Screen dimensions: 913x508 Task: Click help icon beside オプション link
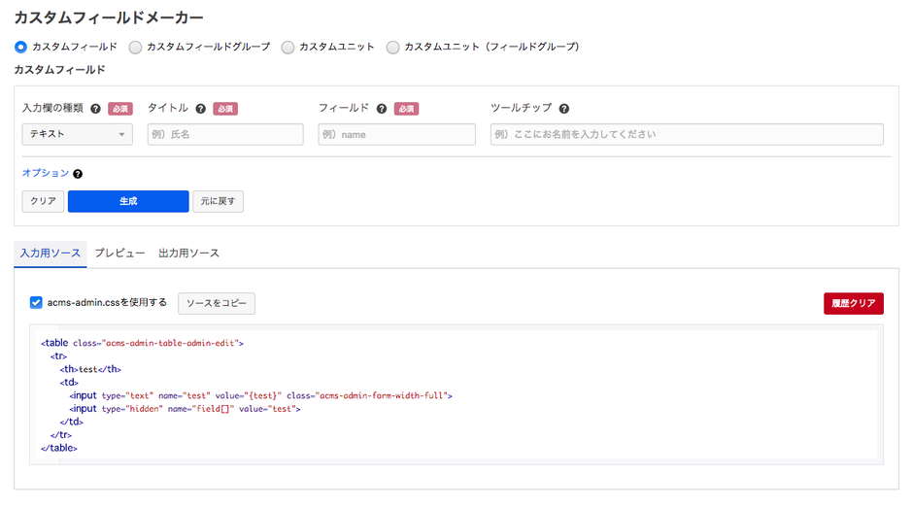point(78,174)
